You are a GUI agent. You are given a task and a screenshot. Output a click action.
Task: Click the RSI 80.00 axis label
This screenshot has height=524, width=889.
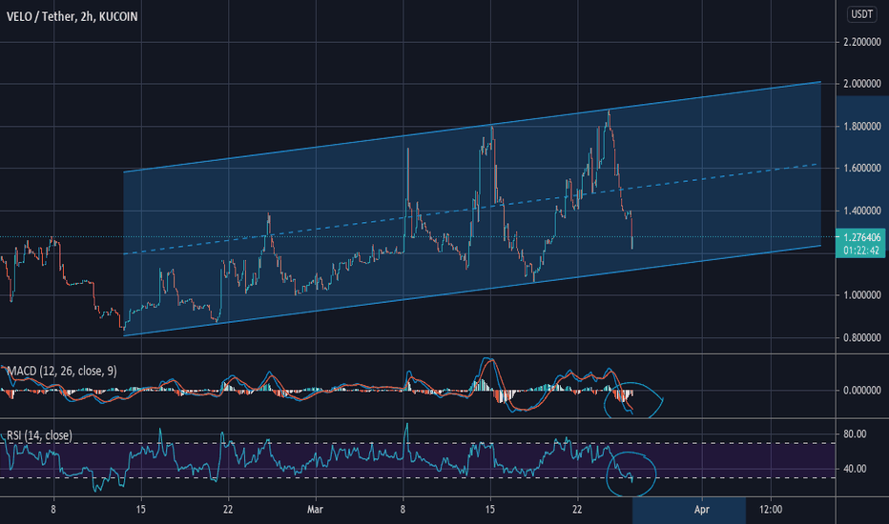click(x=855, y=434)
